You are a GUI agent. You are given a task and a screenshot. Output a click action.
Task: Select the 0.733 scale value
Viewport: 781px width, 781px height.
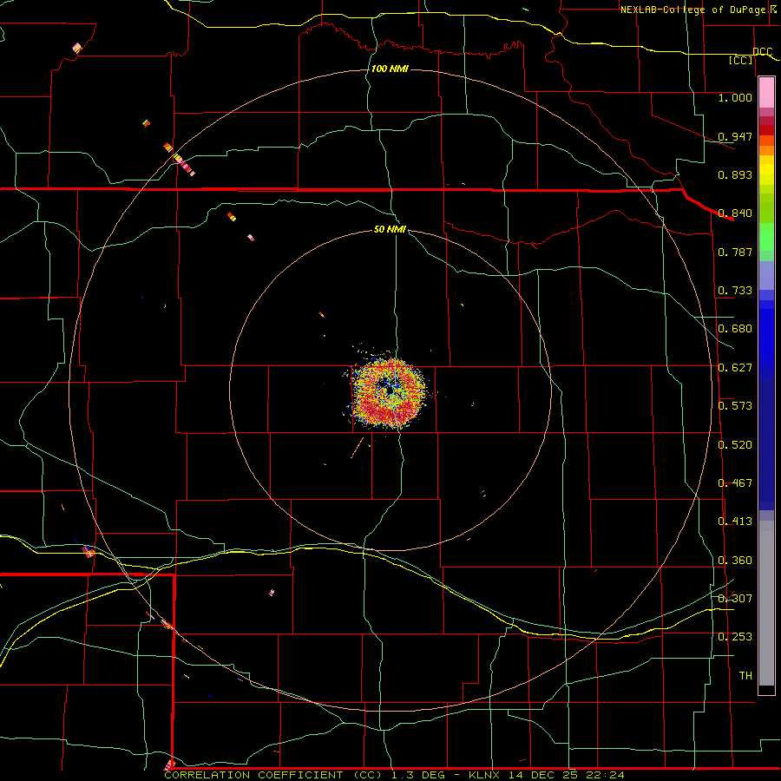pos(735,291)
